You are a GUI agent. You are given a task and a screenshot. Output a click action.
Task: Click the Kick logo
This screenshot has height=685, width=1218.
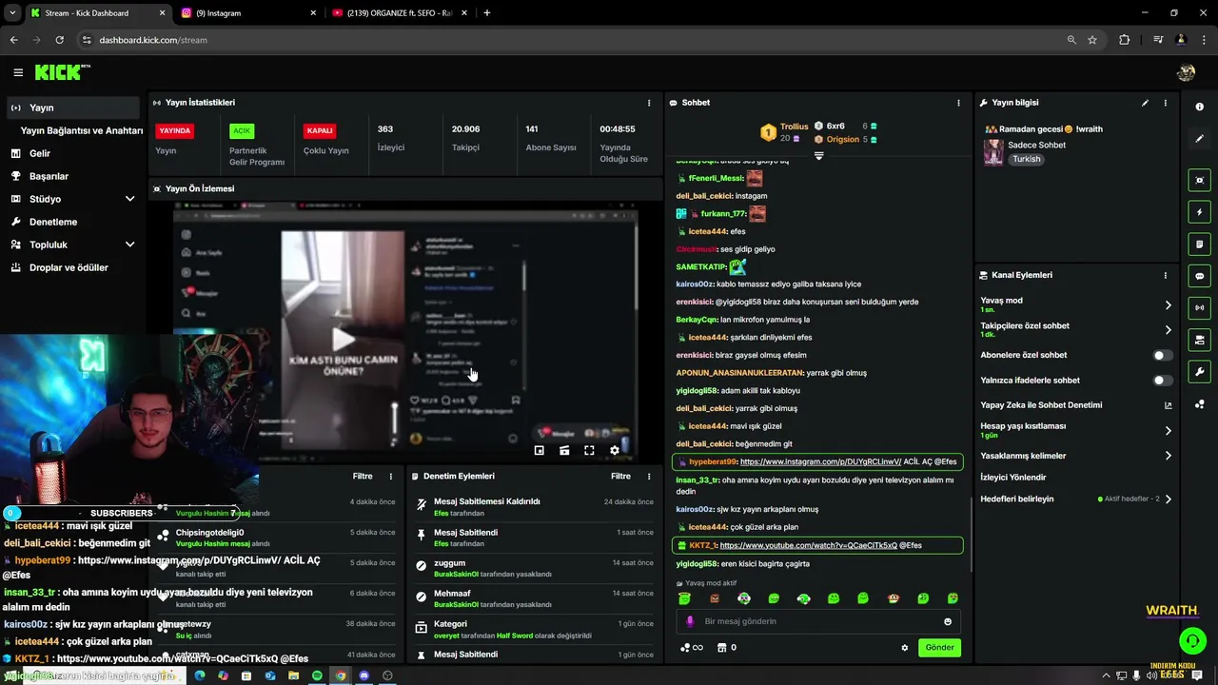click(62, 72)
